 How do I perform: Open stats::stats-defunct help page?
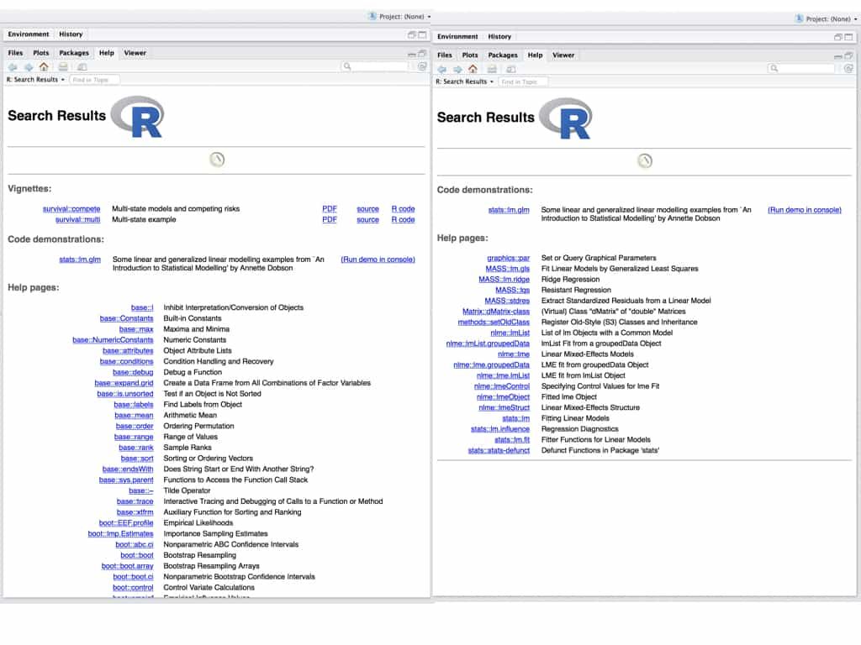499,451
